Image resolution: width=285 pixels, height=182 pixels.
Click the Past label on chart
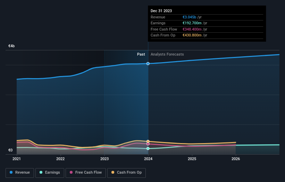click(x=141, y=55)
